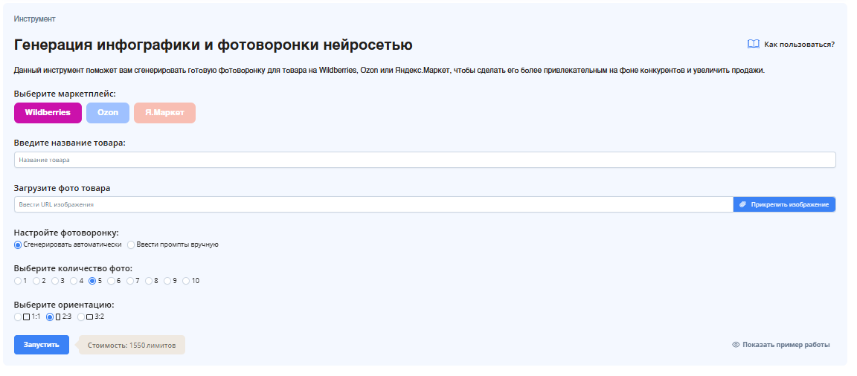Pick the Я.Маркет marketplace
The image size is (857, 376).
pos(164,113)
